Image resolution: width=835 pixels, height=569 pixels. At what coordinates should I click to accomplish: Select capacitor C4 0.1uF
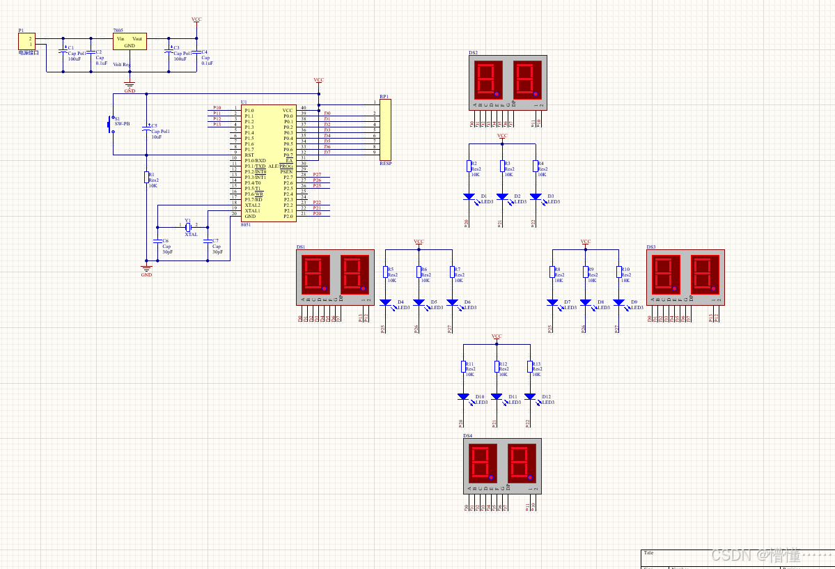pyautogui.click(x=196, y=52)
